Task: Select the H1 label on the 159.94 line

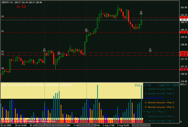Action: (x=2, y=31)
